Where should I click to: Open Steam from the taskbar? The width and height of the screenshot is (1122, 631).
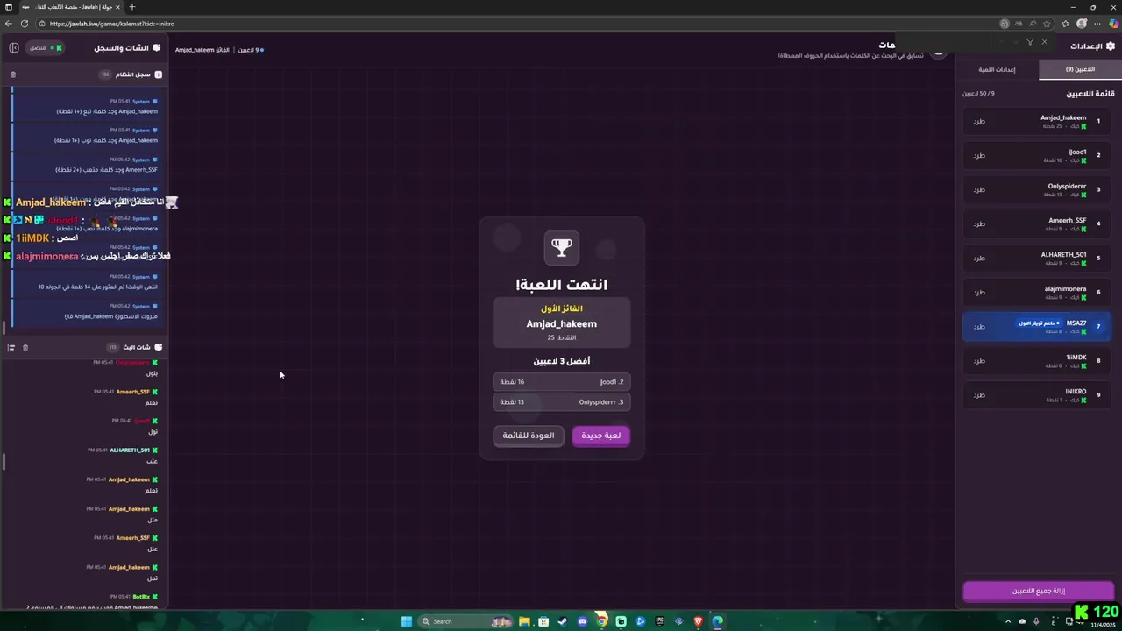coord(563,621)
